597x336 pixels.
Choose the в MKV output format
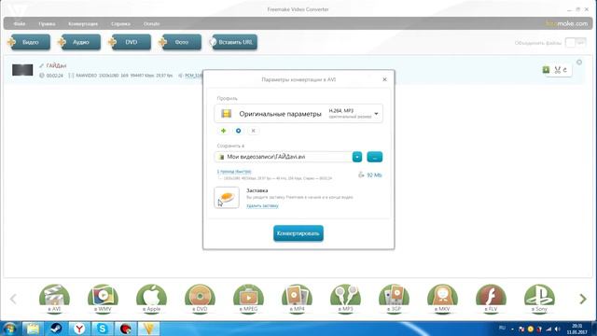442,299
